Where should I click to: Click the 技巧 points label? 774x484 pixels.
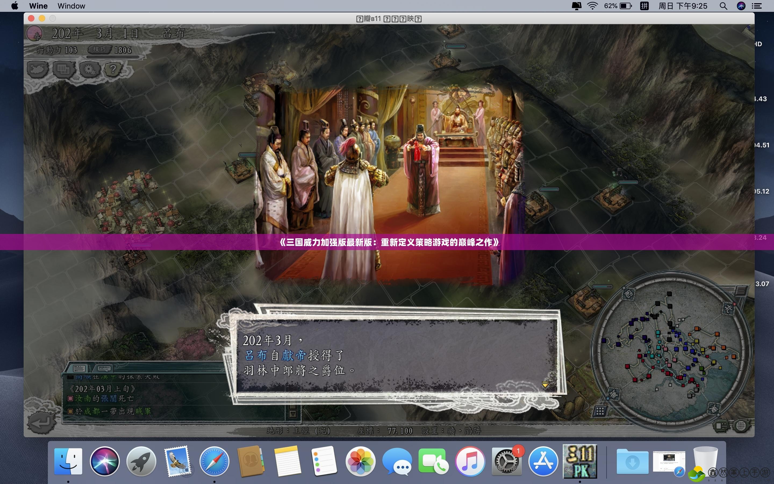[99, 49]
